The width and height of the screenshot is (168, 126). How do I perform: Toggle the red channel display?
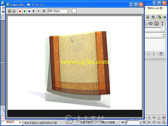pyautogui.click(x=20, y=11)
